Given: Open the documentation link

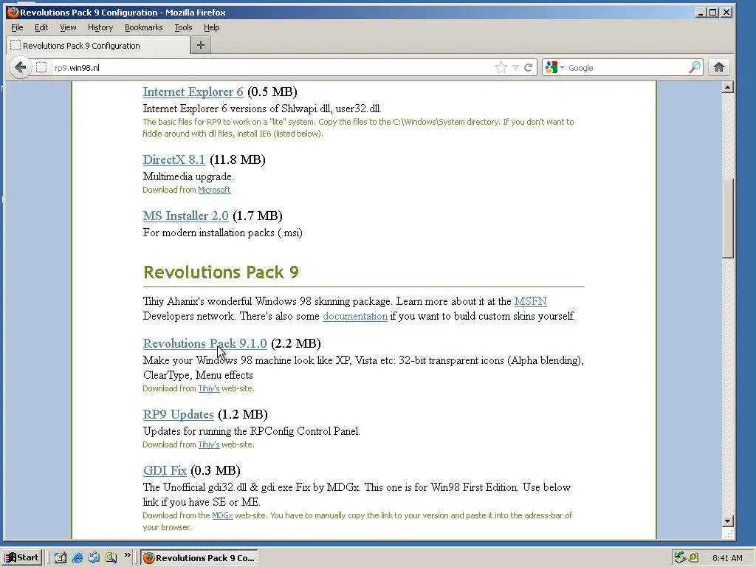Looking at the screenshot, I should (x=355, y=316).
